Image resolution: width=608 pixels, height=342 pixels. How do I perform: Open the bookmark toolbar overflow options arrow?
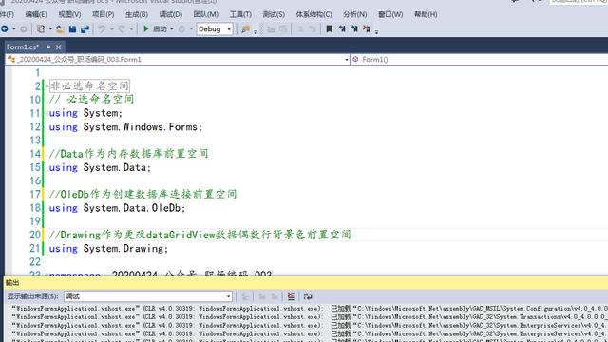point(376,31)
